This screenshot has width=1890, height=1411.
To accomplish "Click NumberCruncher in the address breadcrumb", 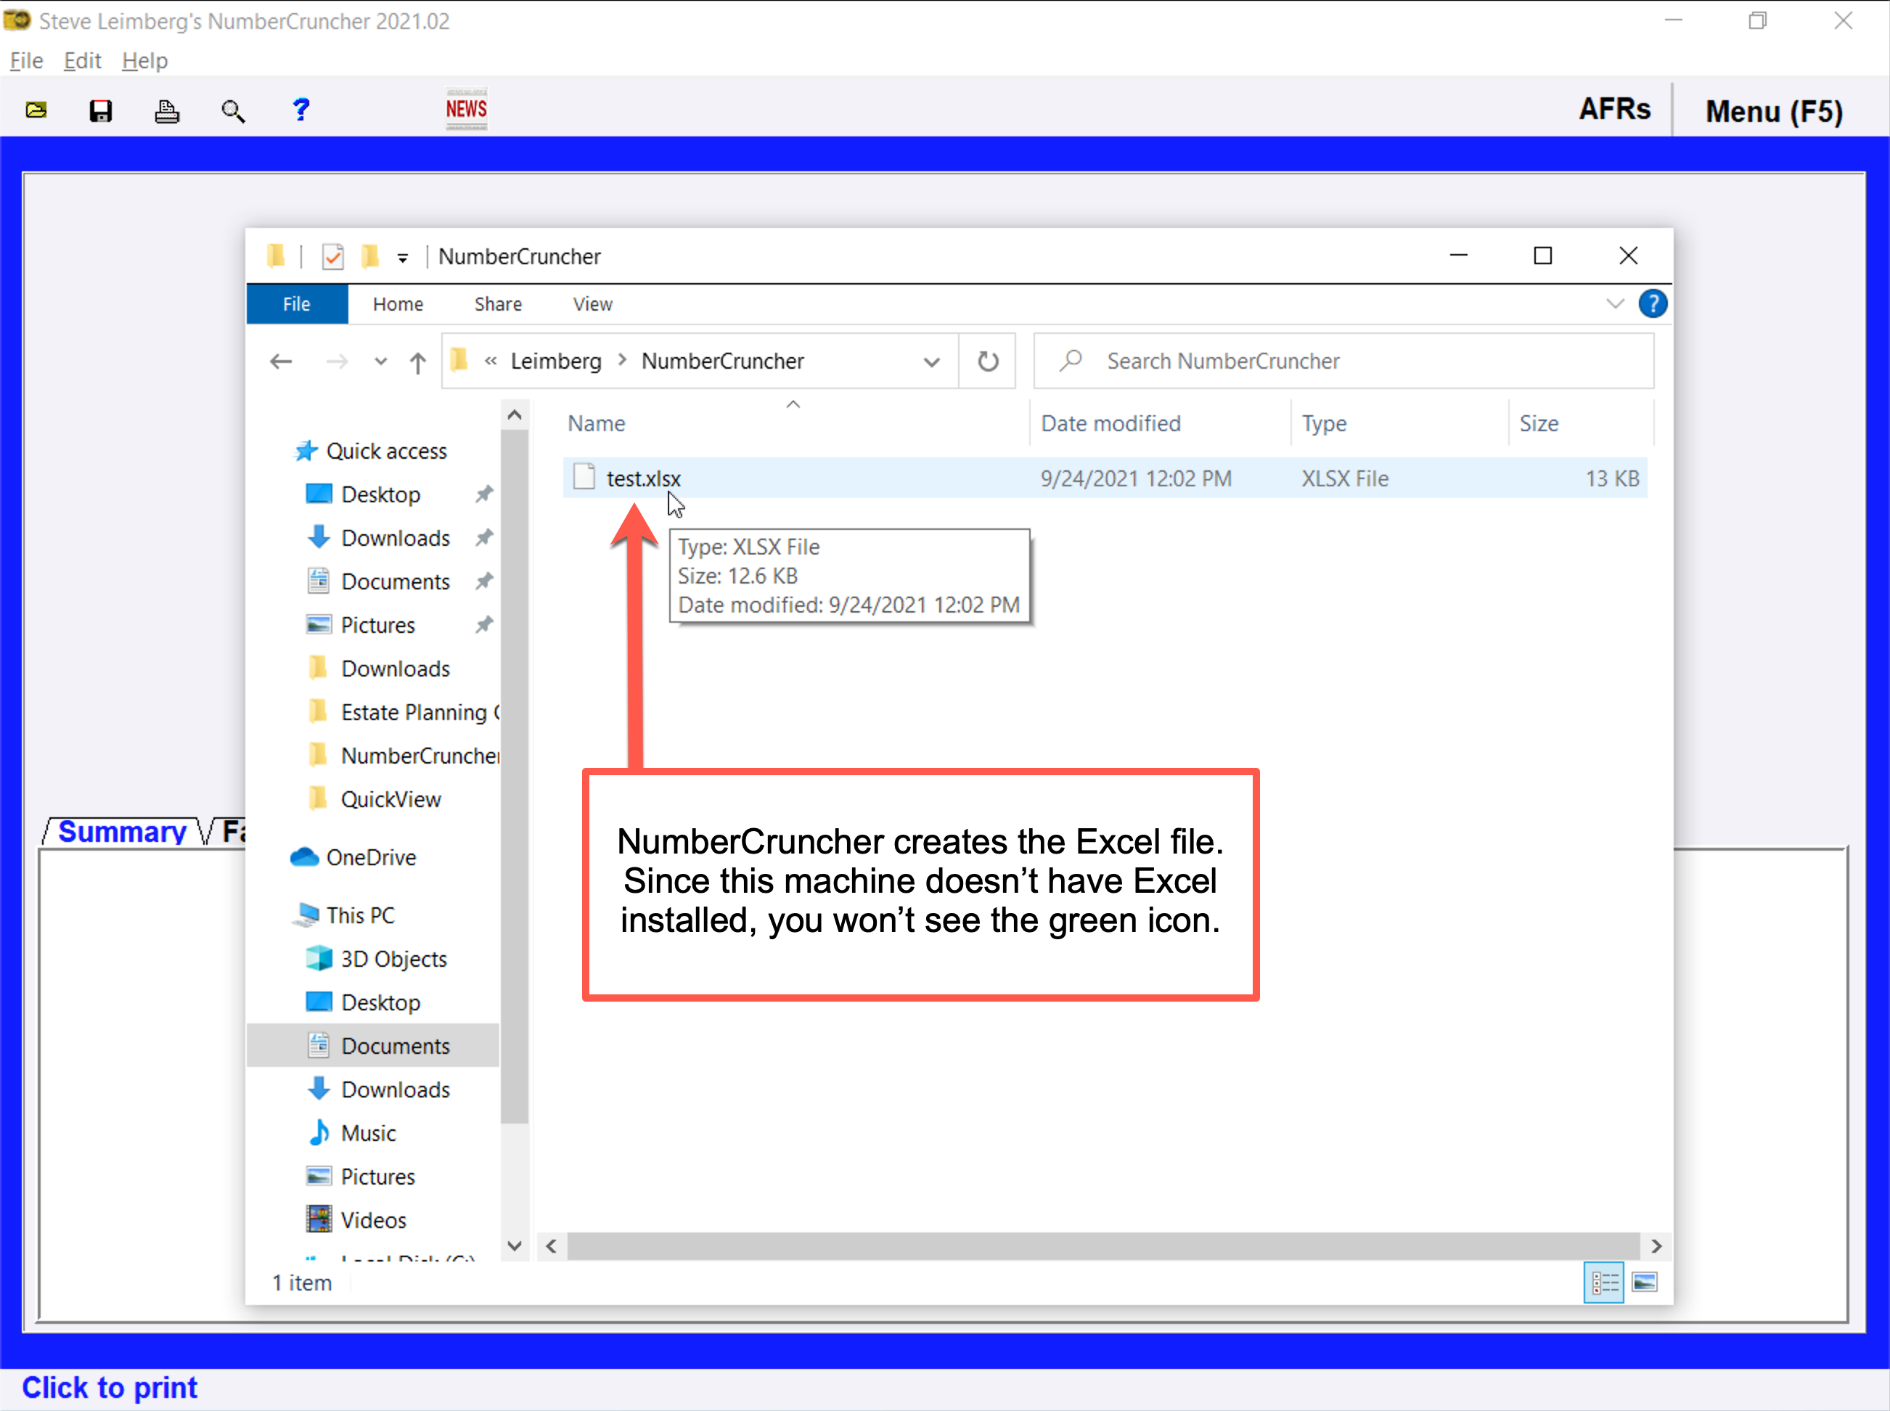I will tap(722, 361).
